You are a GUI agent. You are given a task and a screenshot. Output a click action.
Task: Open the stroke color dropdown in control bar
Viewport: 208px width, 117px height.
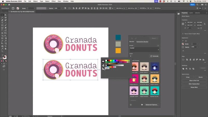tap(20, 8)
